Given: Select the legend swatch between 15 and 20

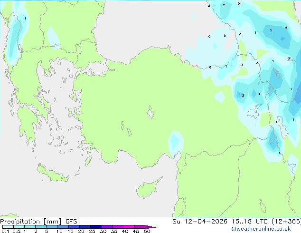Looking at the screenshot, I should pos(74,227).
